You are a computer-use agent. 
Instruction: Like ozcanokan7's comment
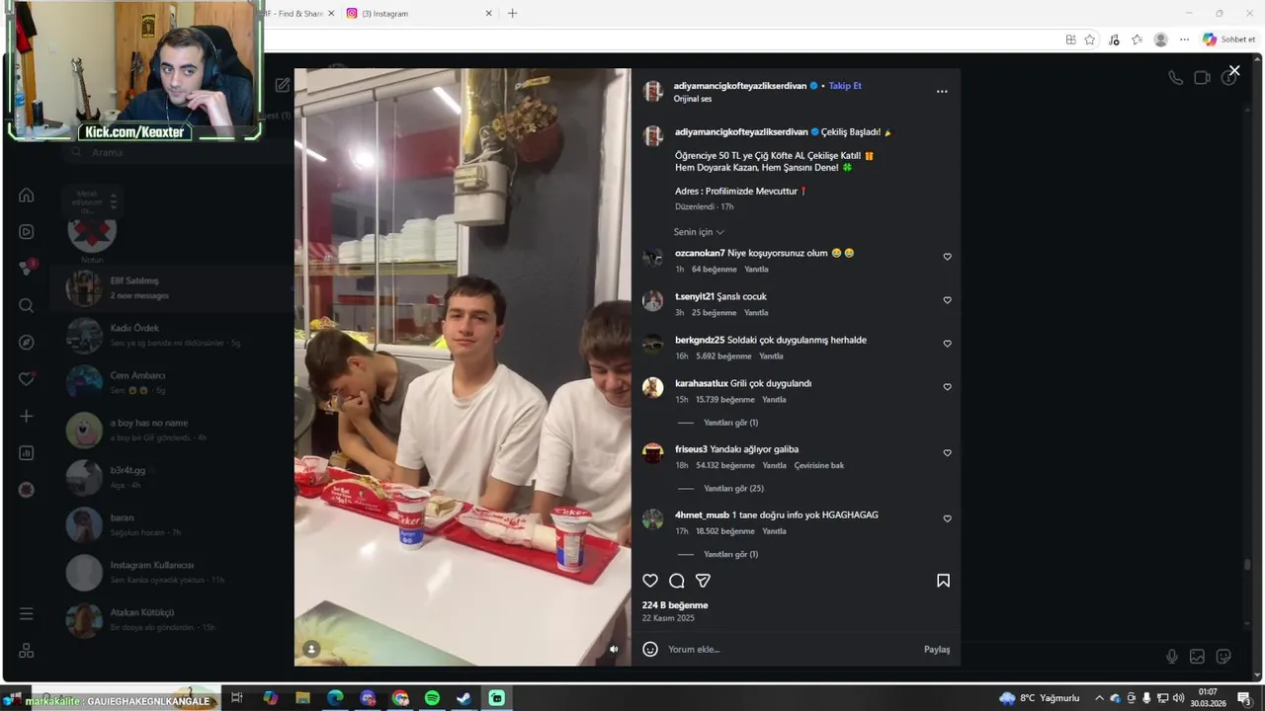[947, 257]
